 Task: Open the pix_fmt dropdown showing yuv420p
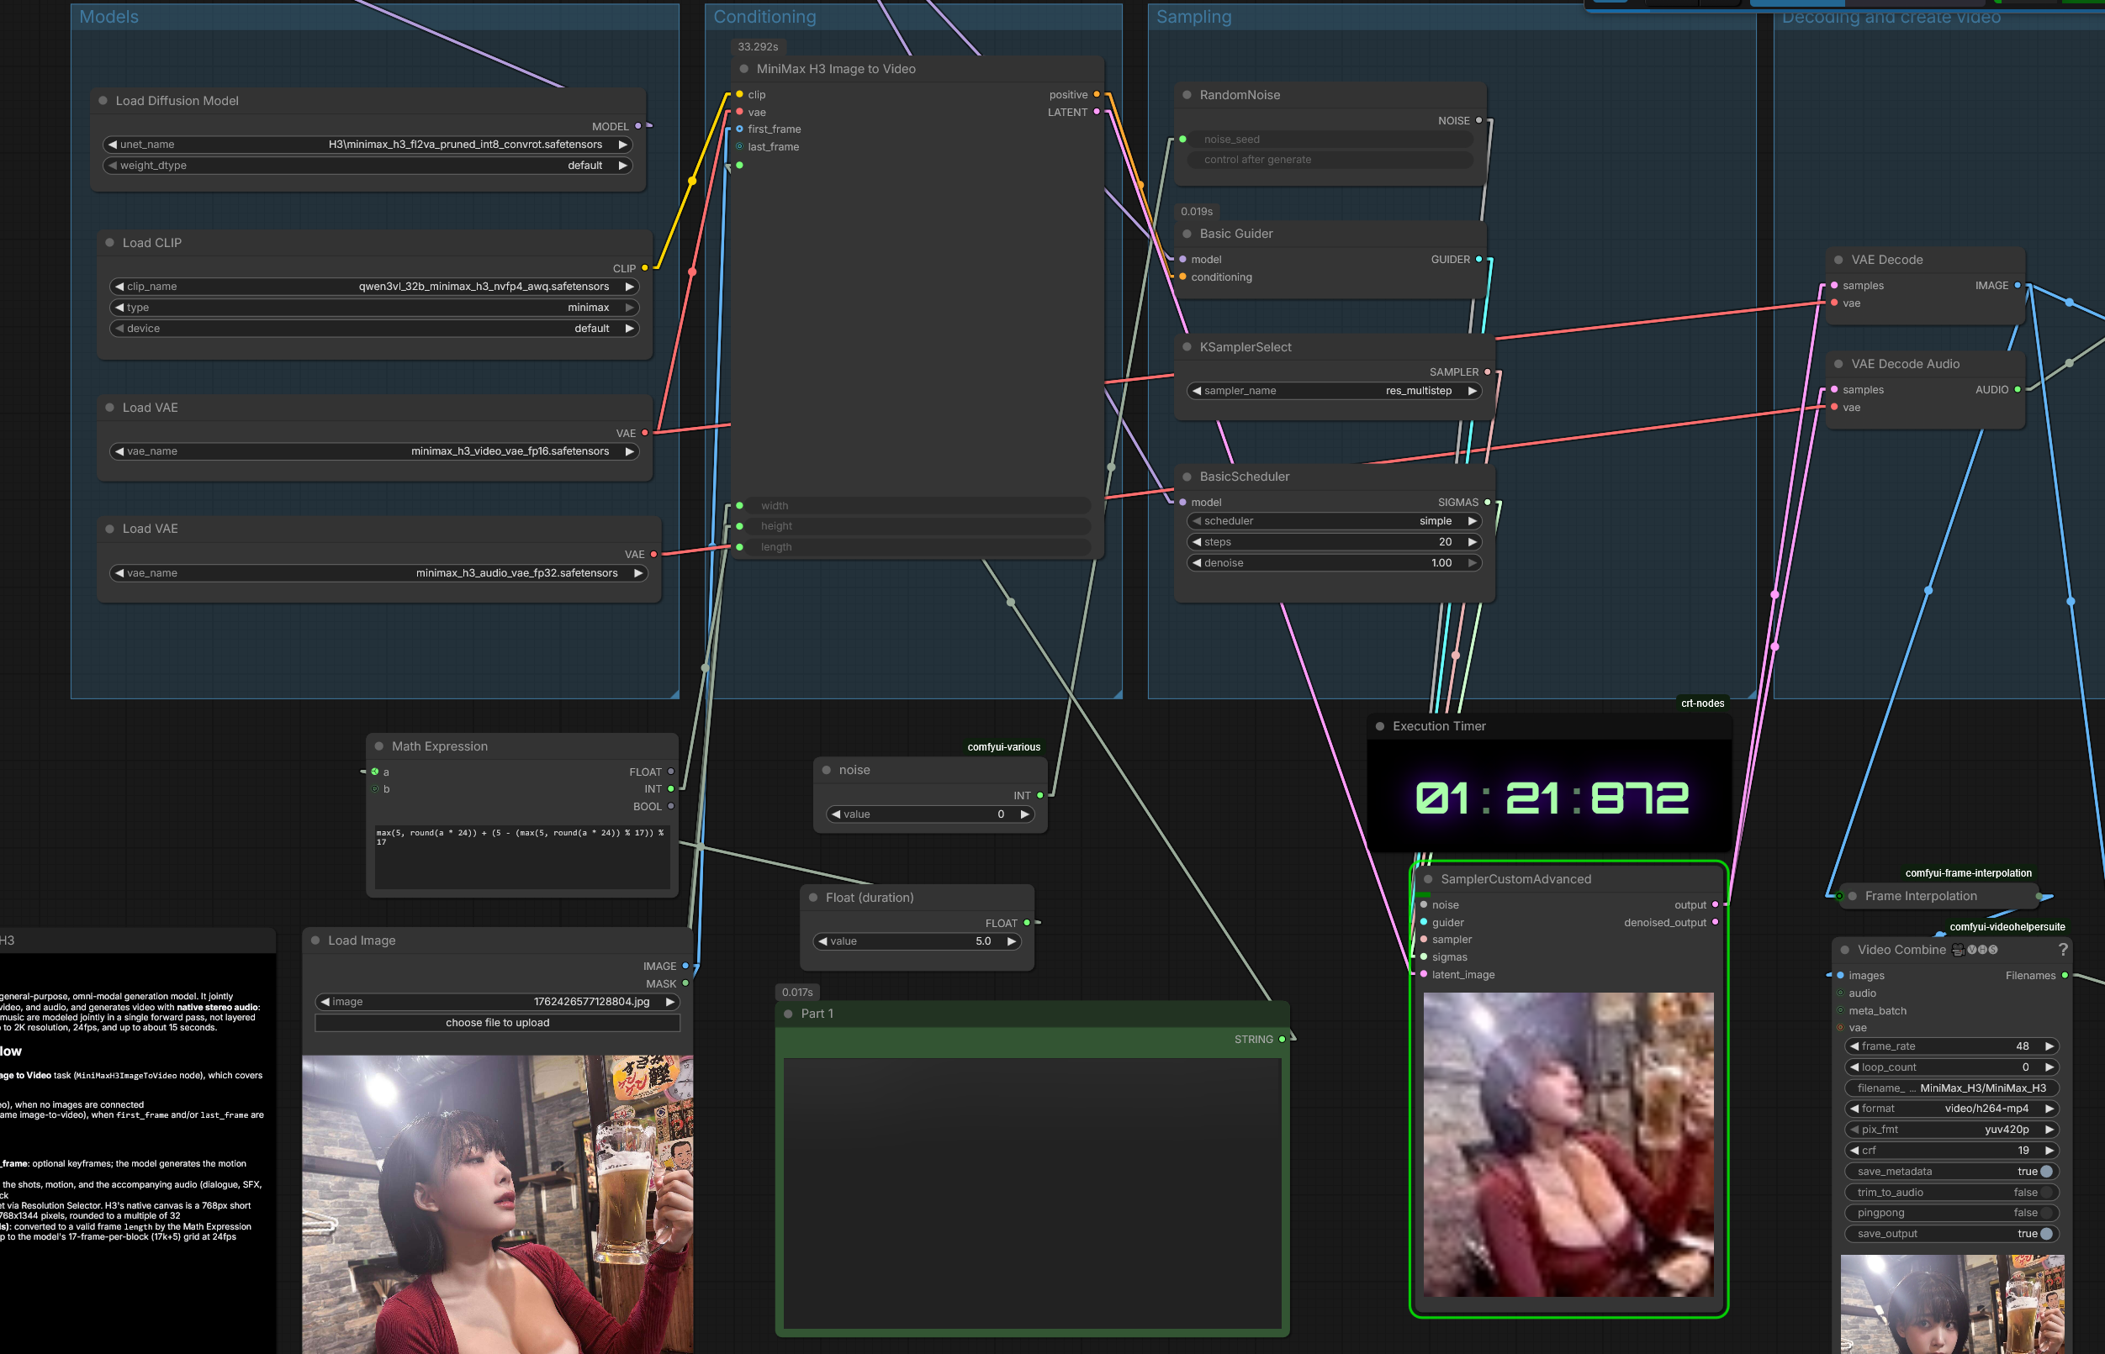coord(1952,1130)
